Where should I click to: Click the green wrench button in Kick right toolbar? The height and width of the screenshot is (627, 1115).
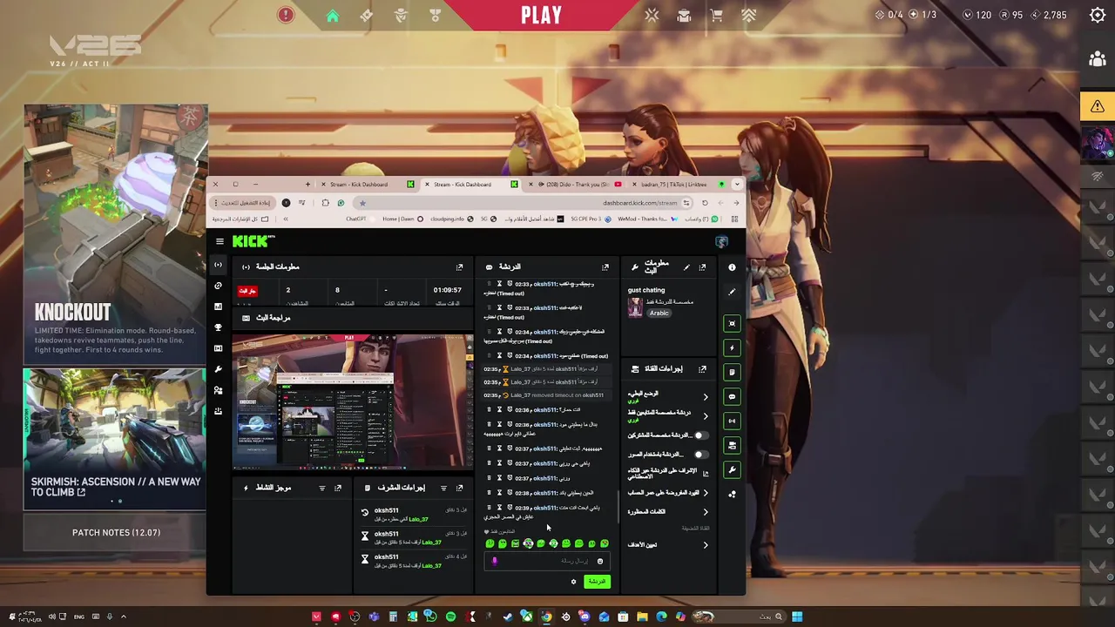point(732,469)
